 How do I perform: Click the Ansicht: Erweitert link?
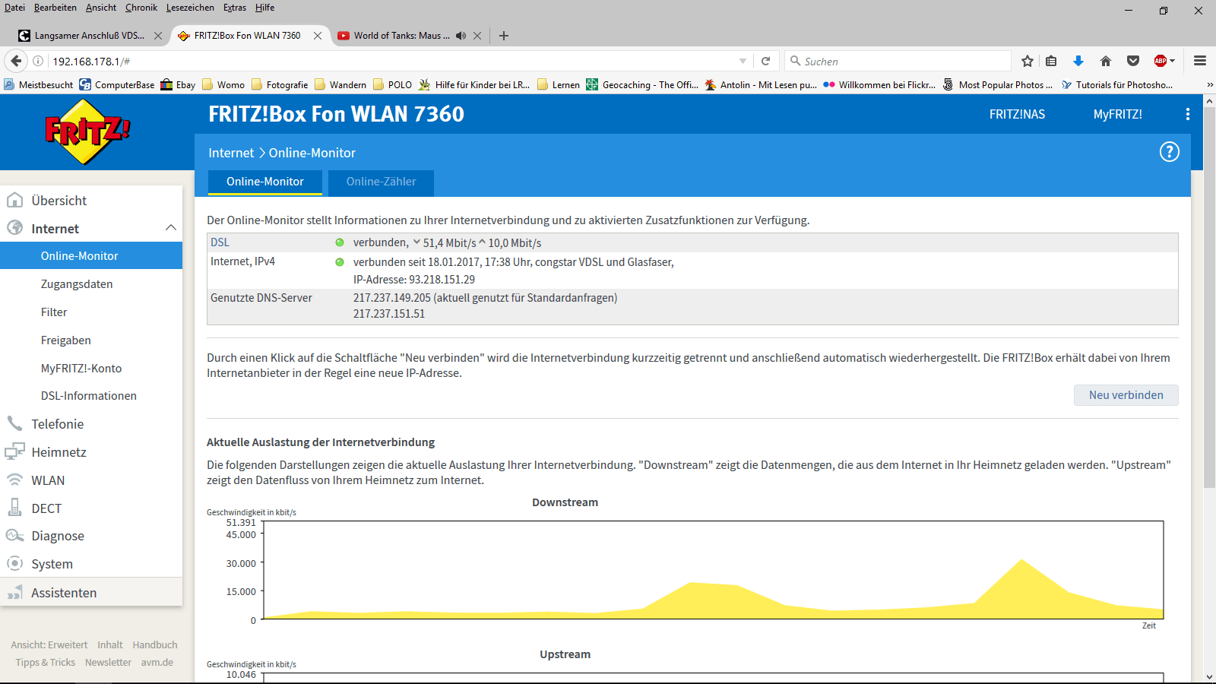coord(49,645)
